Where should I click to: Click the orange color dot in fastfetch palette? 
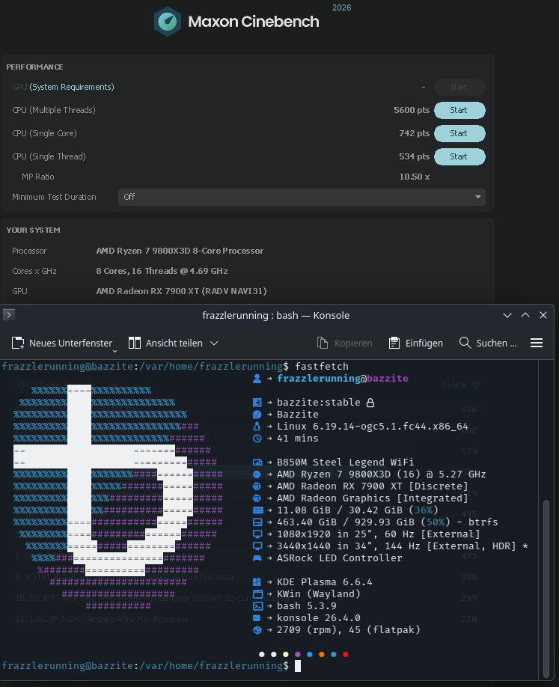(322, 655)
